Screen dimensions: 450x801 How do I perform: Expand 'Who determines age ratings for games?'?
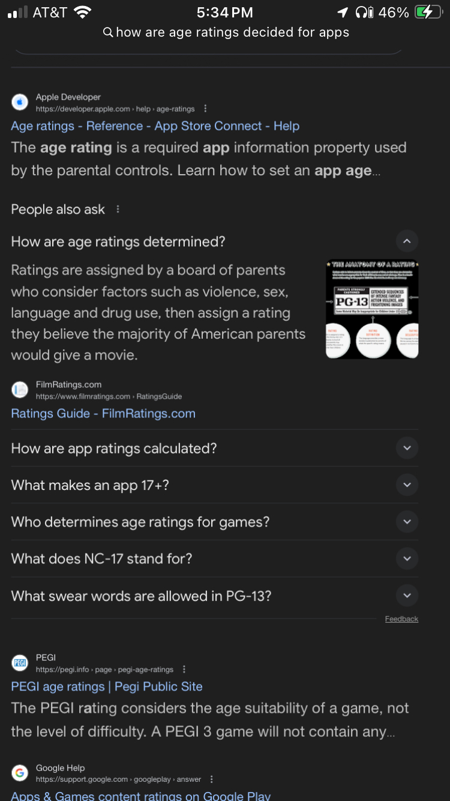point(407,522)
